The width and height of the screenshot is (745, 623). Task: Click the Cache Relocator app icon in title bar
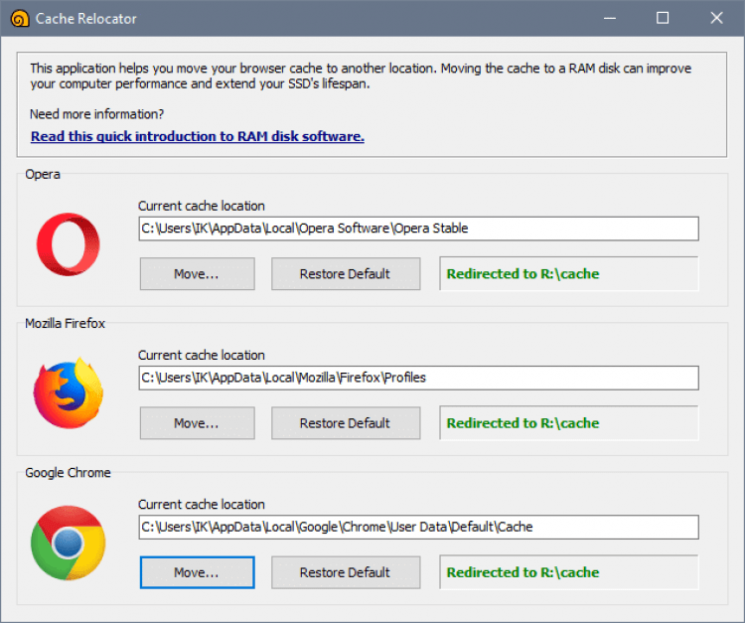coord(19,18)
